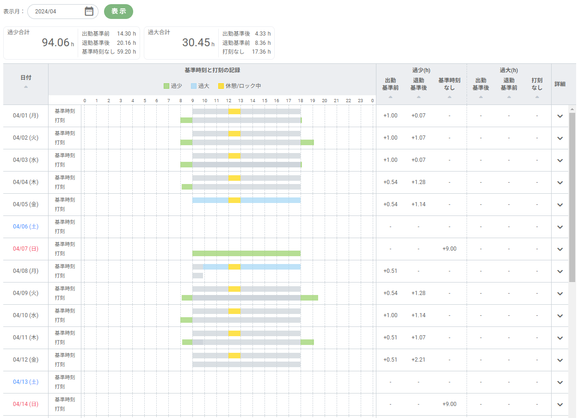This screenshot has width=578, height=418.
Task: Sort 過大 退勤基準前 column
Action: click(509, 97)
